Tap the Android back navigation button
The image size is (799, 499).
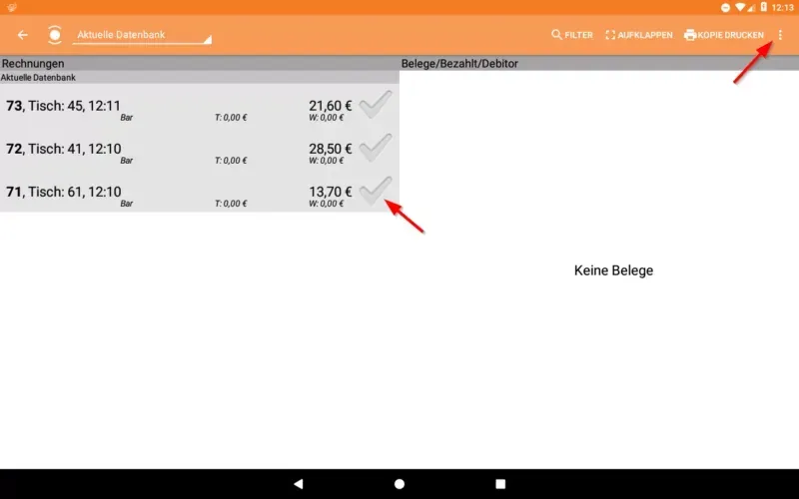(x=299, y=484)
